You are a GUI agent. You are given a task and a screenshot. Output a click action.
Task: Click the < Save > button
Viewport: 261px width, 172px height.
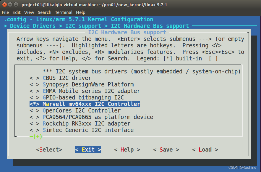(166, 150)
